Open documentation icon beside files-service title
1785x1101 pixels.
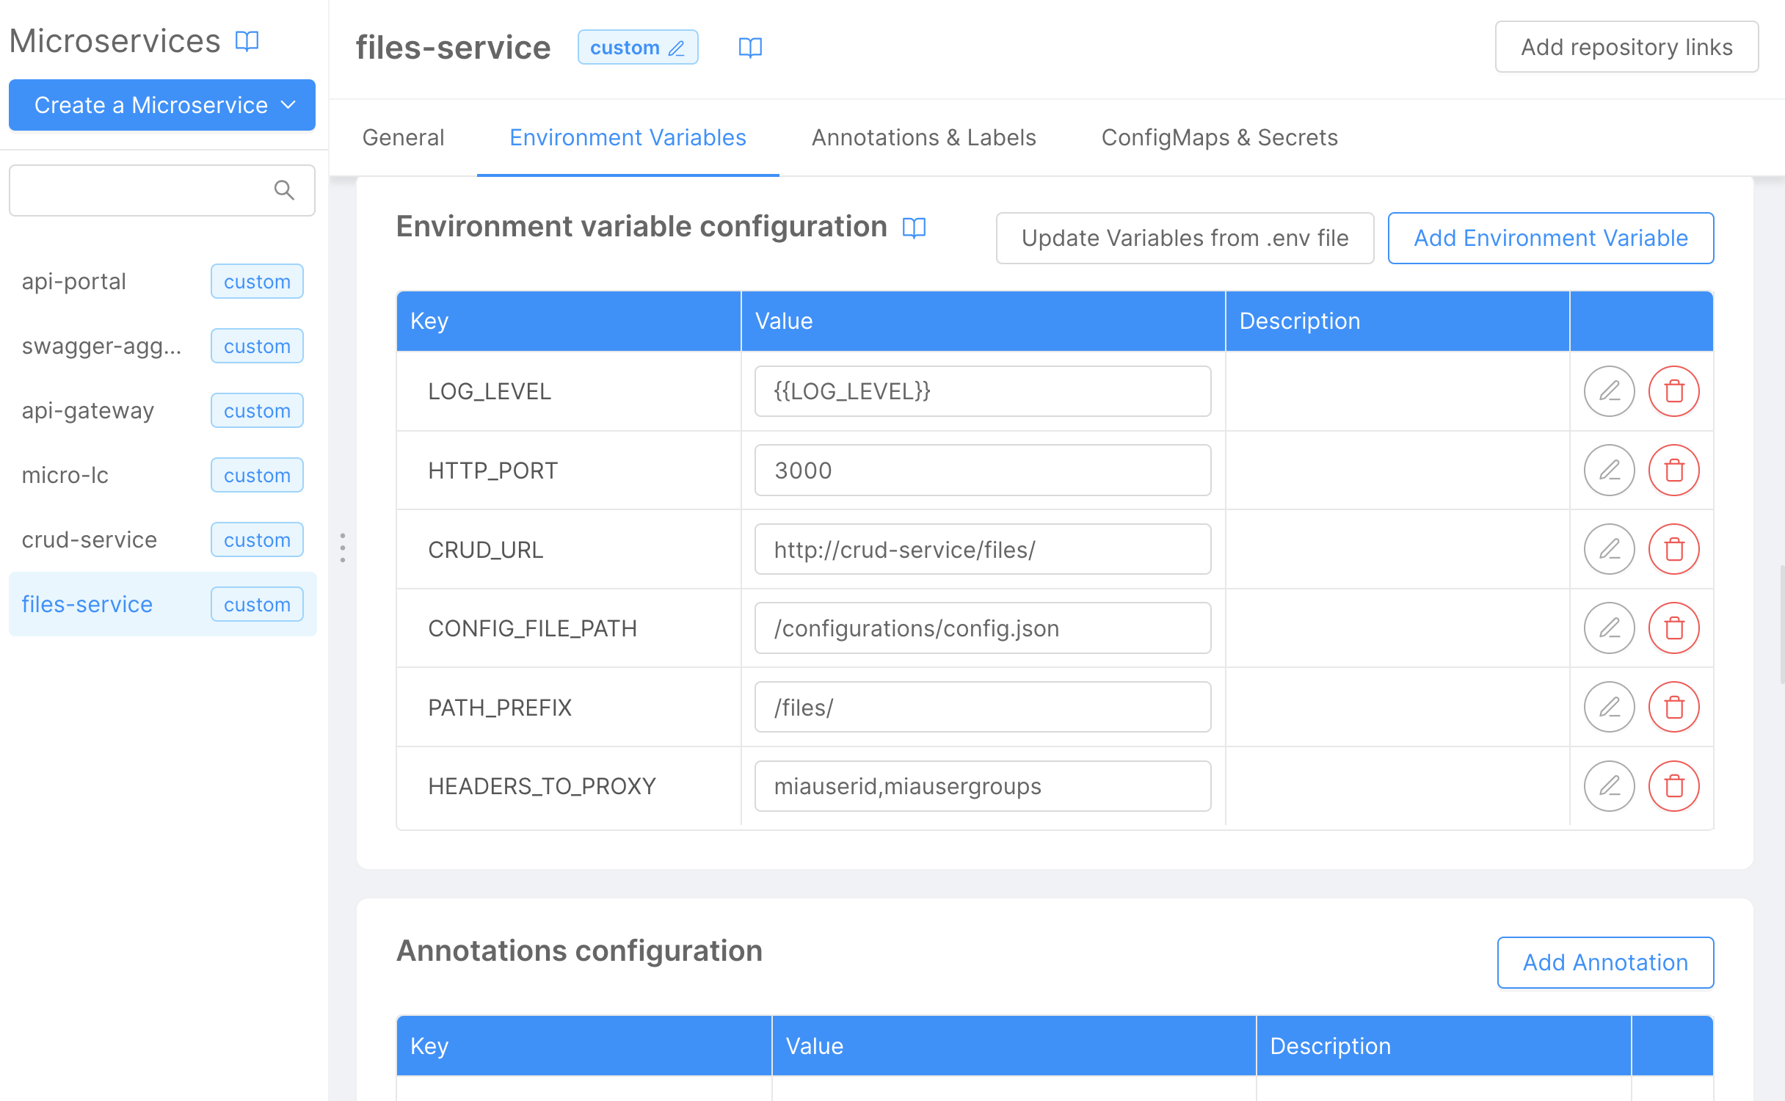(749, 48)
